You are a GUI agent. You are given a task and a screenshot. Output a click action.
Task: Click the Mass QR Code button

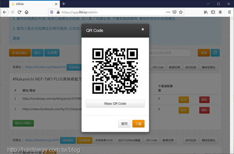[115, 104]
